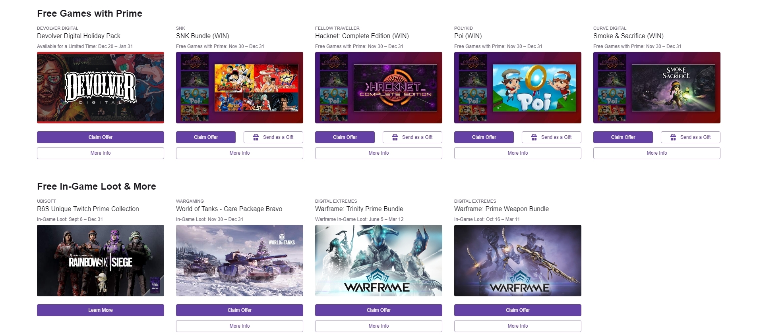
Task: Click gift icon for Poi game
Action: pyautogui.click(x=534, y=137)
